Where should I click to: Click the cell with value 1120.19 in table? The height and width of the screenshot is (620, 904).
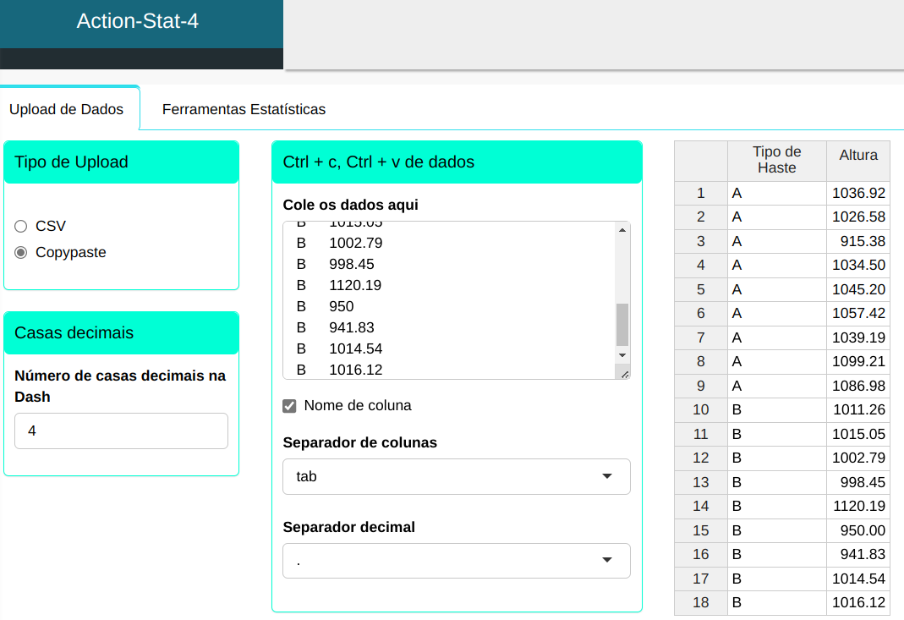[857, 506]
